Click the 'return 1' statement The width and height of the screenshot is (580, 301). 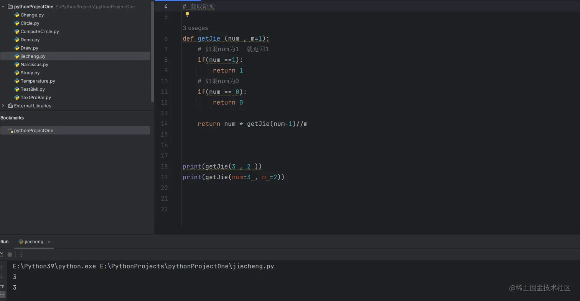point(228,71)
